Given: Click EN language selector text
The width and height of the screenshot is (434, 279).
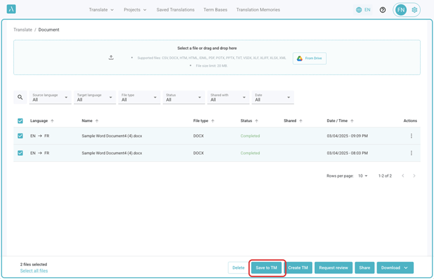Looking at the screenshot, I should (367, 10).
